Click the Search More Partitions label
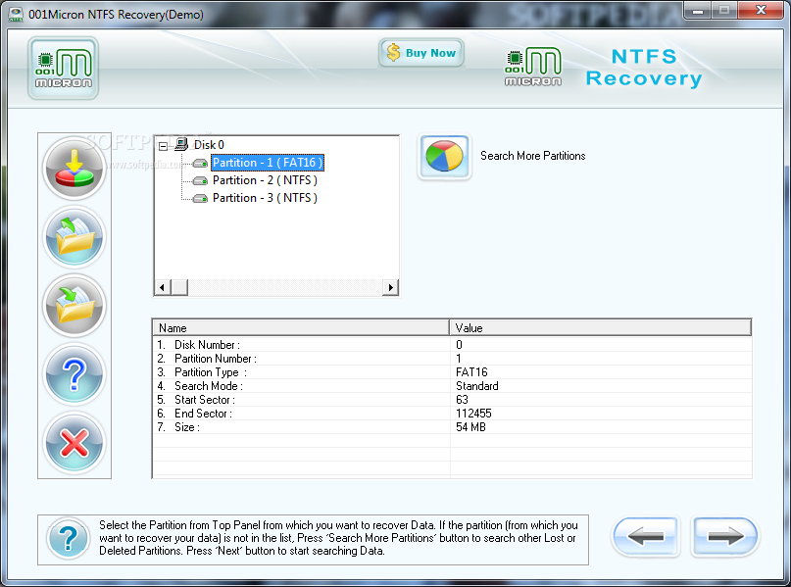This screenshot has height=587, width=791. click(x=532, y=156)
